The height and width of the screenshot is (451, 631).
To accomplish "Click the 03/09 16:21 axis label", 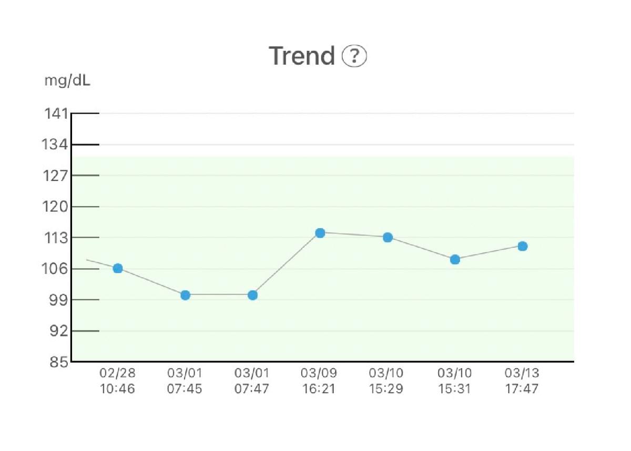I will [319, 381].
